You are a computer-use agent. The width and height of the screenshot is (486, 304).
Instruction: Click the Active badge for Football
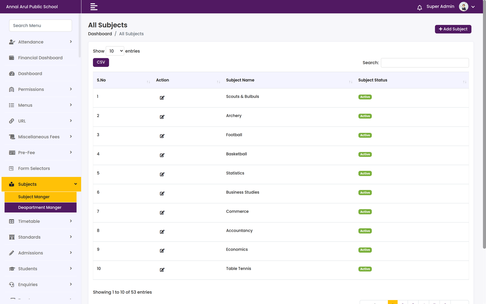click(365, 135)
